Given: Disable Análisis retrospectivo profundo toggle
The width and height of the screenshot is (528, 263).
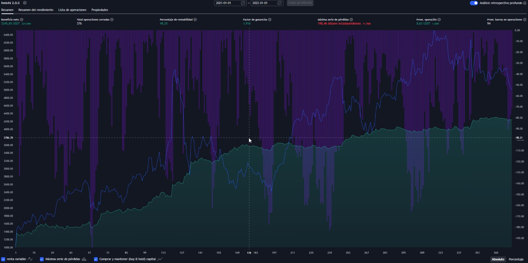Looking at the screenshot, I should pyautogui.click(x=474, y=3).
